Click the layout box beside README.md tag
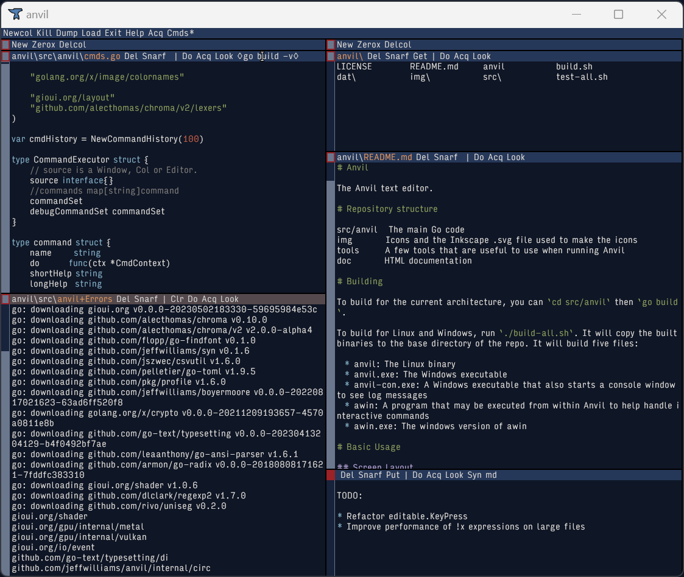 tap(331, 157)
